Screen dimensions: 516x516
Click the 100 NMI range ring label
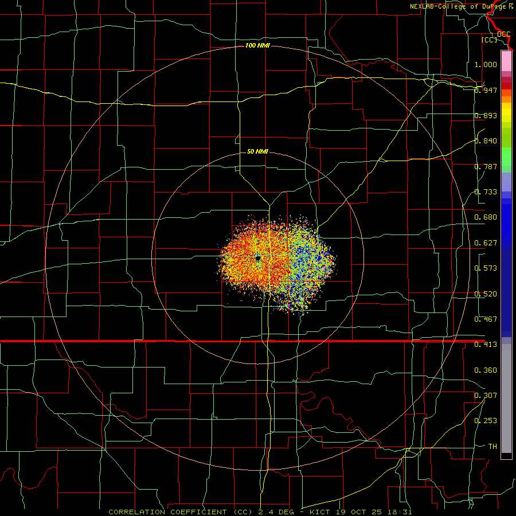coord(257,45)
